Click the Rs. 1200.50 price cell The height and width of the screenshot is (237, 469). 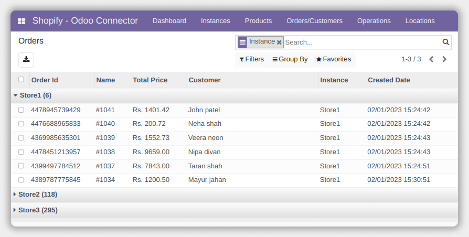click(x=151, y=180)
